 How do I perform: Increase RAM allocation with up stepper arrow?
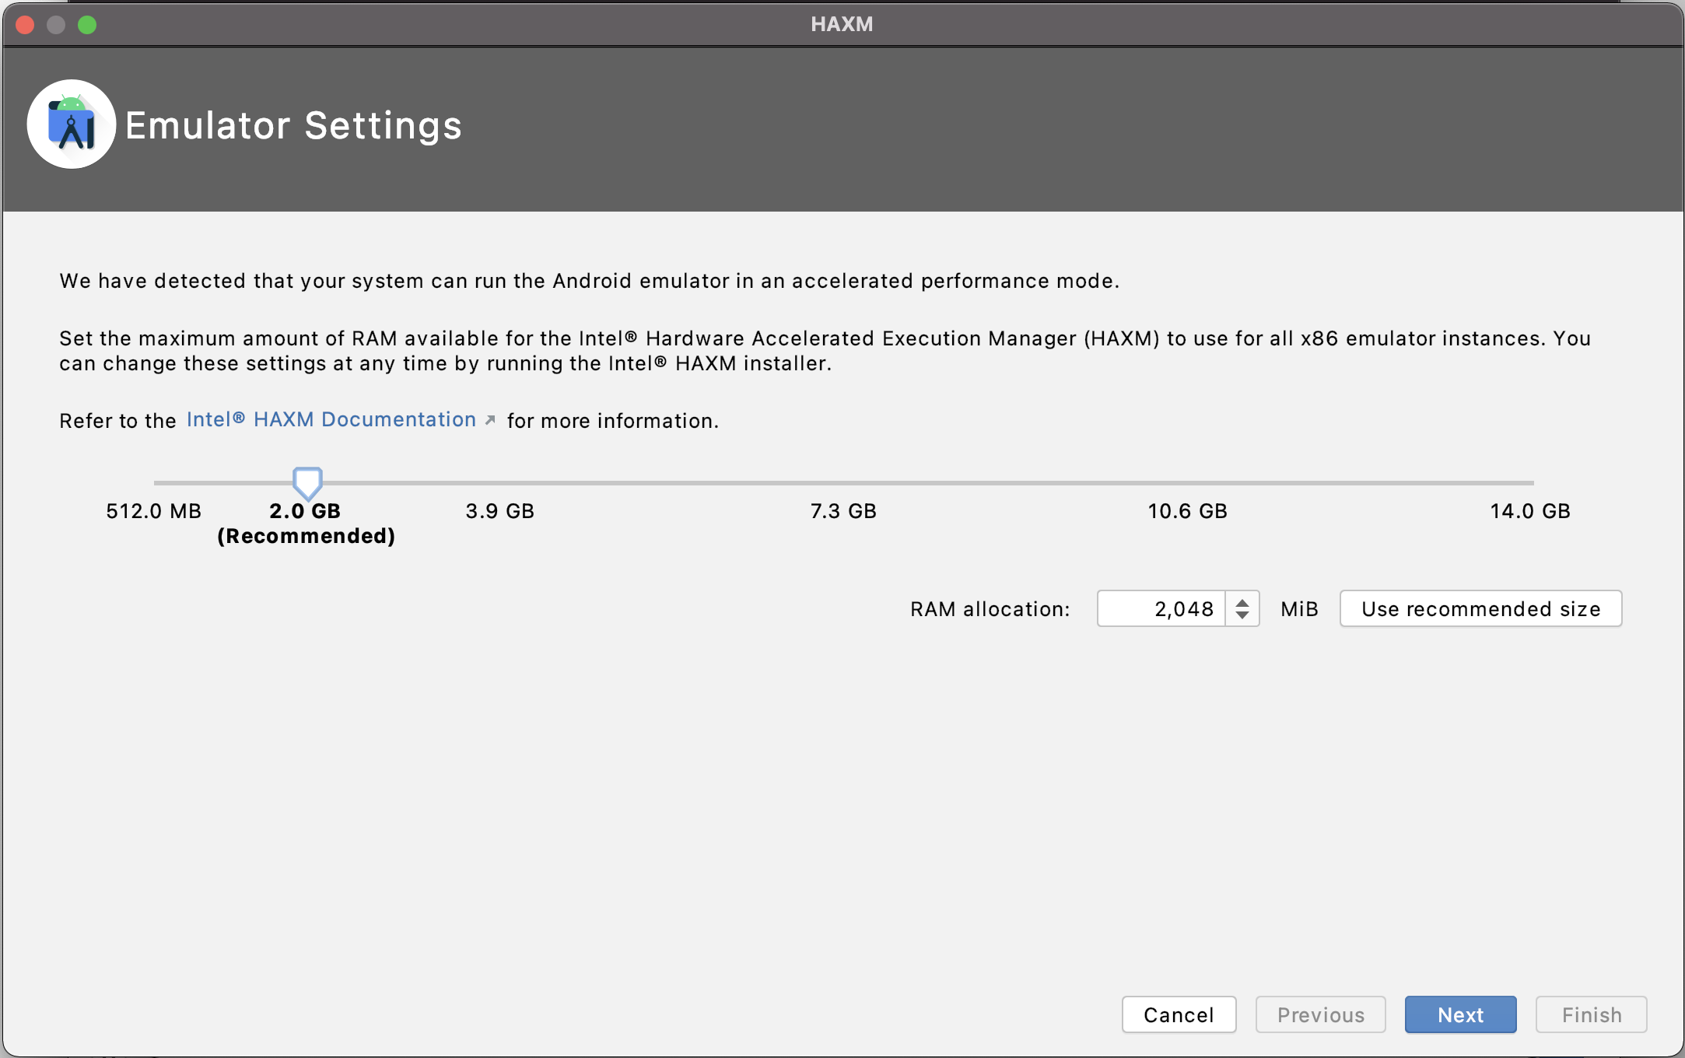(x=1242, y=601)
